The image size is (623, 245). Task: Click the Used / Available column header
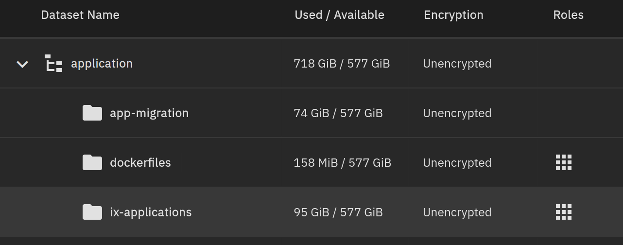[340, 15]
